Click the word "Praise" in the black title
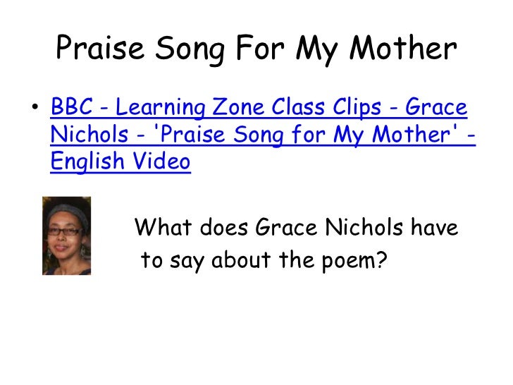 tap(100, 48)
